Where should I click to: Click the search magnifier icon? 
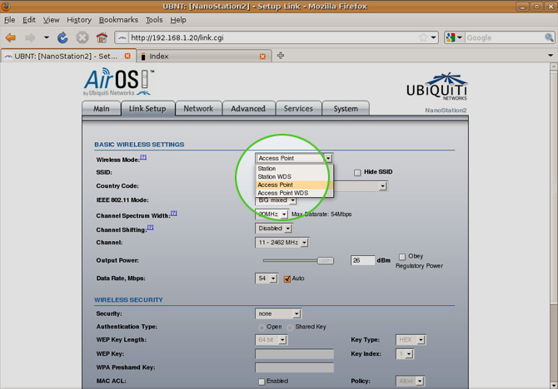point(549,37)
